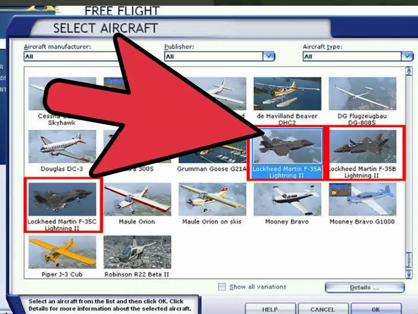This screenshot has width=418, height=314.
Task: Click the Details button
Action: pos(365,287)
